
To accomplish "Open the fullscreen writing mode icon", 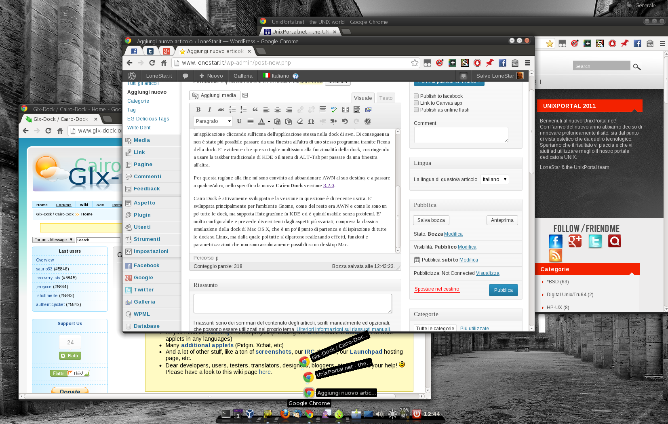I will pyautogui.click(x=345, y=110).
